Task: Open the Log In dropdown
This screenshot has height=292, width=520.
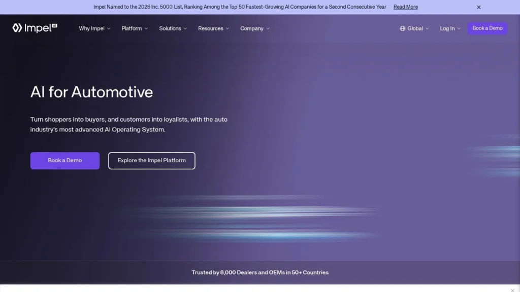Action: 450,28
